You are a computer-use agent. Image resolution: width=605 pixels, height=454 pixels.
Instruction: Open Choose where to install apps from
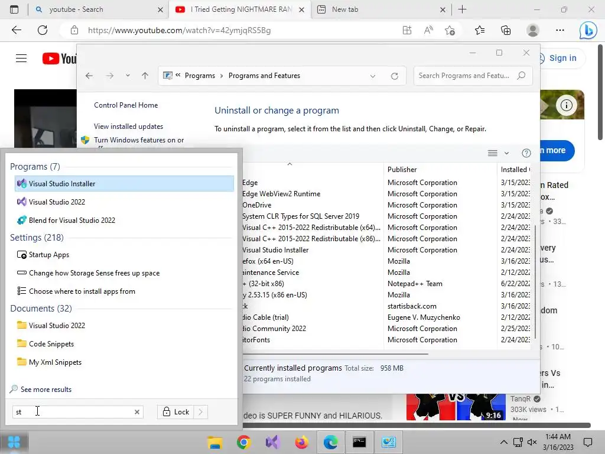click(124, 291)
